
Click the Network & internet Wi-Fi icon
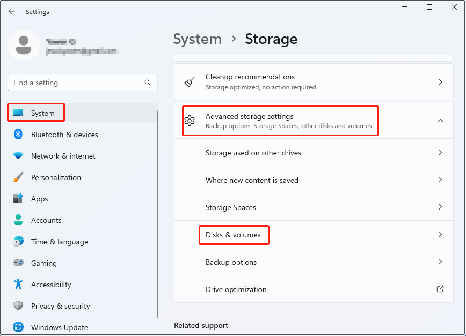pos(18,156)
